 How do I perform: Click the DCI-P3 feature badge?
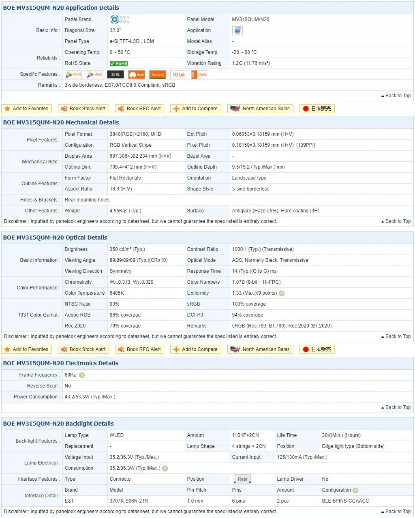coord(73,75)
